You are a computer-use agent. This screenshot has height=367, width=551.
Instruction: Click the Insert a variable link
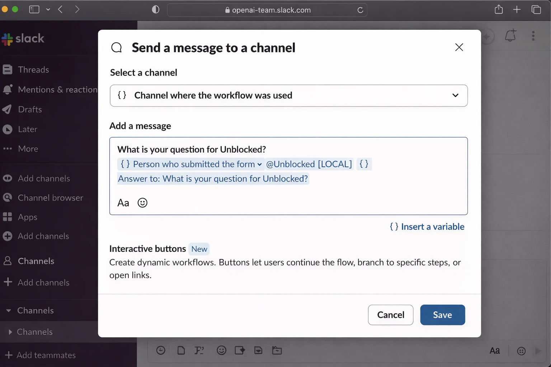click(427, 227)
